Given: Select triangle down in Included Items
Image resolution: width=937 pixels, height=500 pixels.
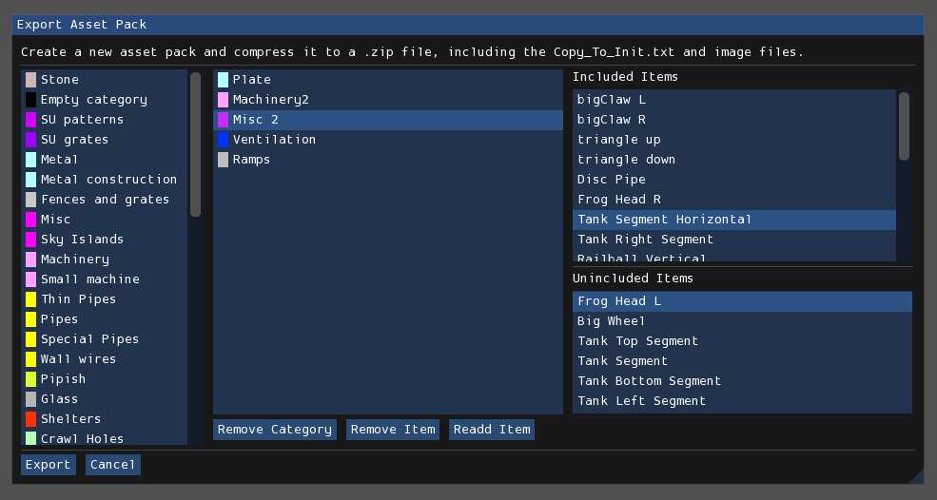Looking at the screenshot, I should pos(734,160).
